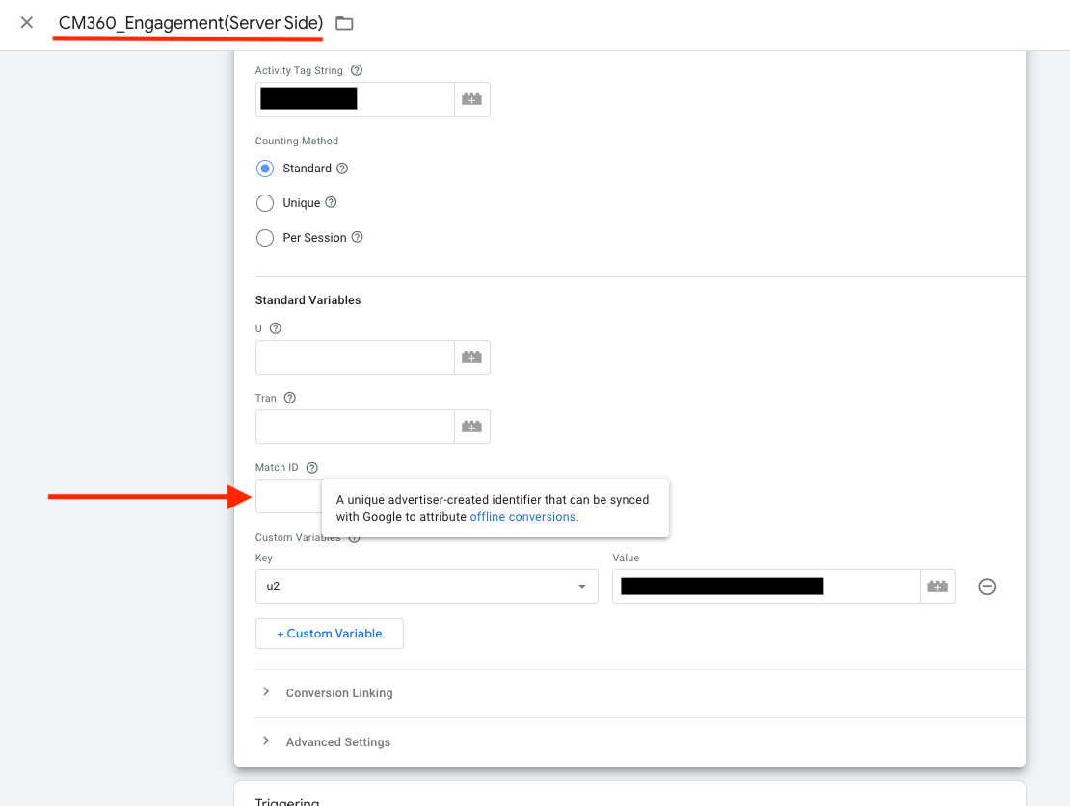Click the Advanced Settings label
Image resolution: width=1070 pixels, height=806 pixels.
337,741
